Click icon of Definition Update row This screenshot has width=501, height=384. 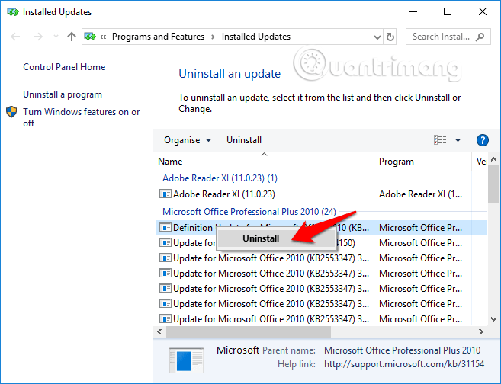click(x=165, y=228)
